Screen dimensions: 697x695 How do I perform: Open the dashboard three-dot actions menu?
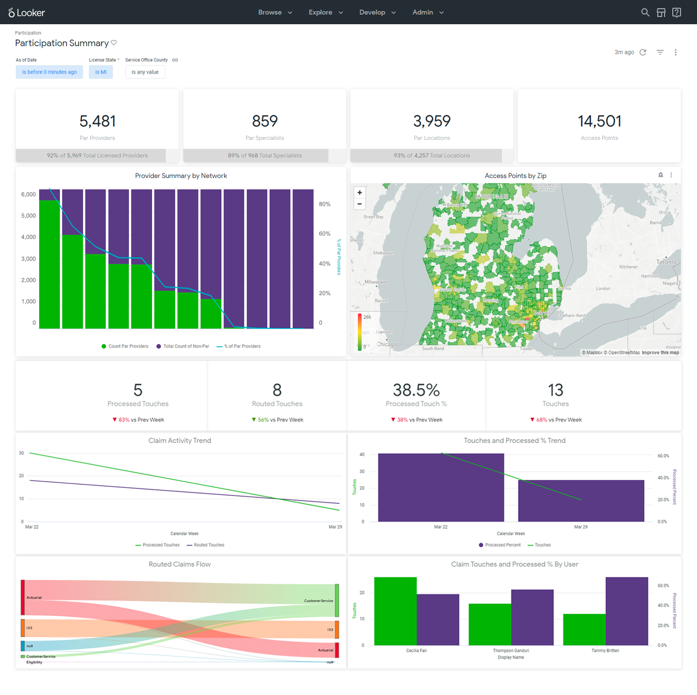tap(676, 52)
